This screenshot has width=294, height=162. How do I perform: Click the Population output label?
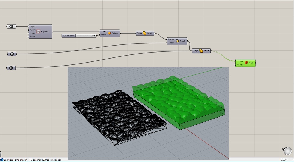coord(45,31)
